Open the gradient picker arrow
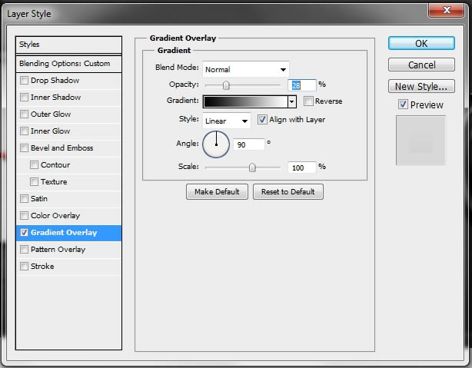The width and height of the screenshot is (472, 368). click(291, 101)
